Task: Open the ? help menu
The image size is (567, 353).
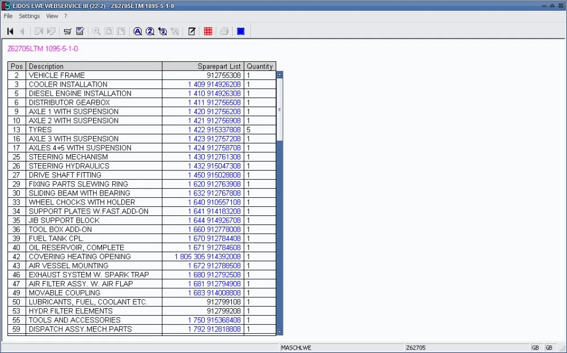Action: coord(65,16)
